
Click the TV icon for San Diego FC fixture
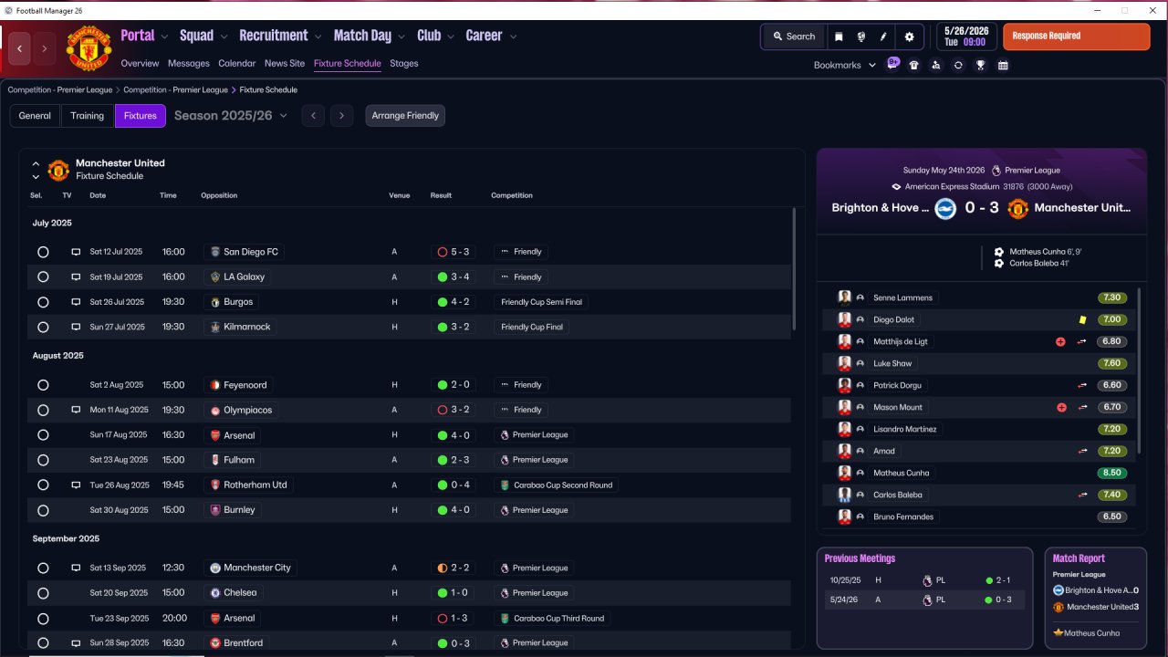pyautogui.click(x=76, y=252)
